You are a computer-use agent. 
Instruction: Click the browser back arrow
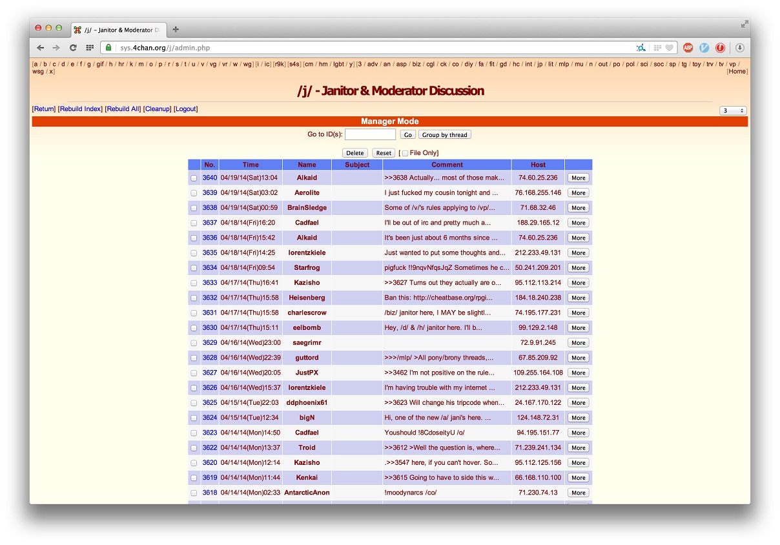pos(41,48)
